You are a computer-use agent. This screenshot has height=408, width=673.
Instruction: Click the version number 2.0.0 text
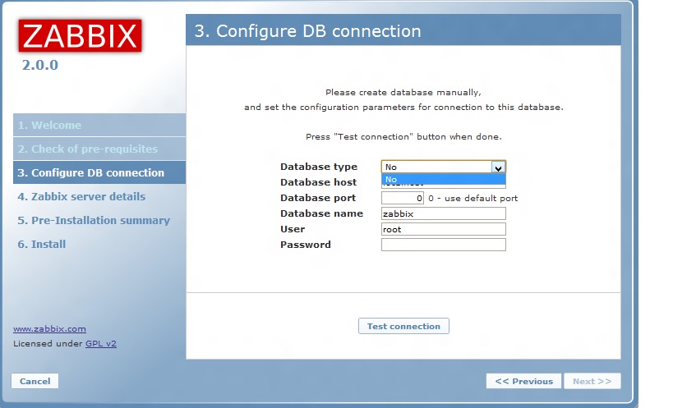pos(40,65)
